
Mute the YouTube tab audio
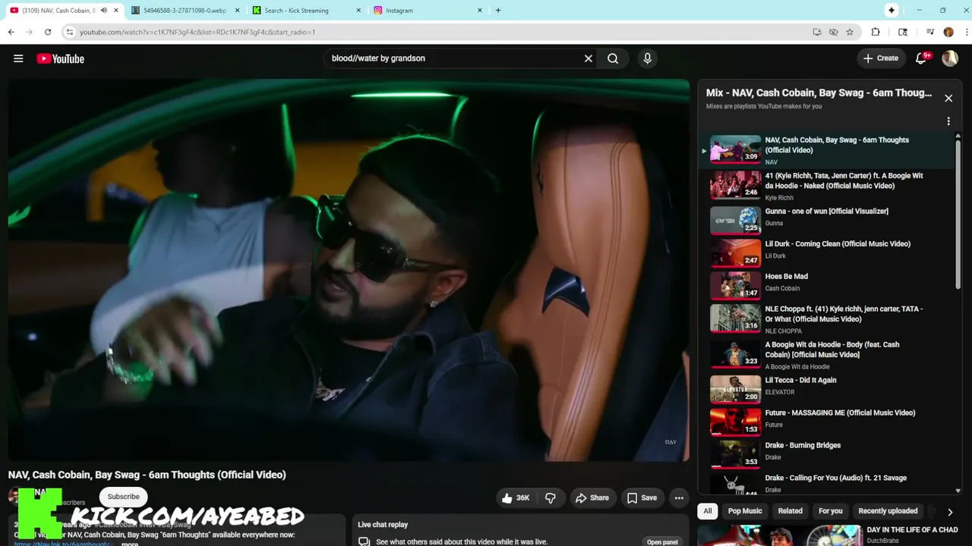pos(103,11)
